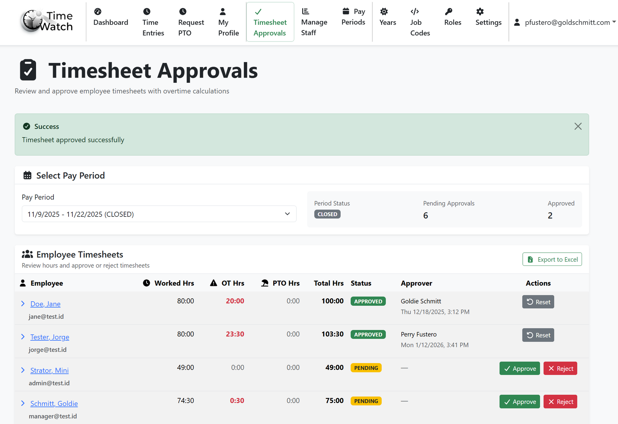618x424 pixels.
Task: Approve Mini Strator's timesheet
Action: [x=520, y=369]
